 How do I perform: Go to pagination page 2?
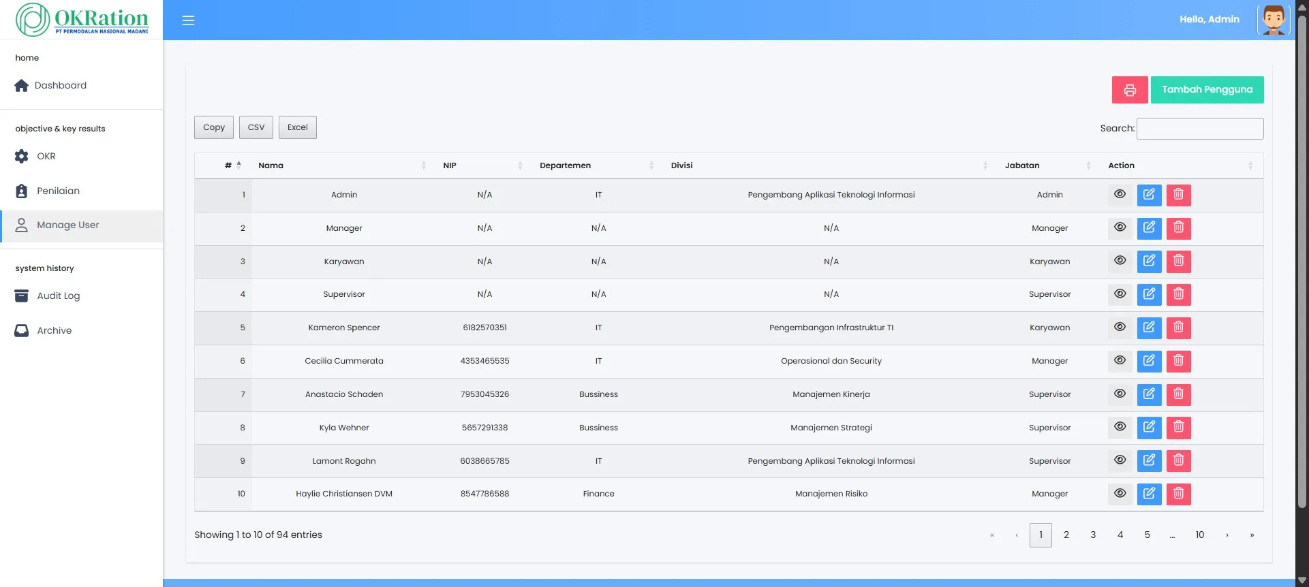[x=1066, y=535]
